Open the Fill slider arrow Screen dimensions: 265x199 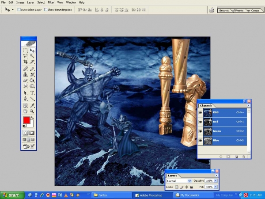(x=216, y=187)
